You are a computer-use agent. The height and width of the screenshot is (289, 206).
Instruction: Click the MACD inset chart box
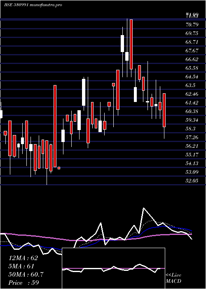coord(113,268)
